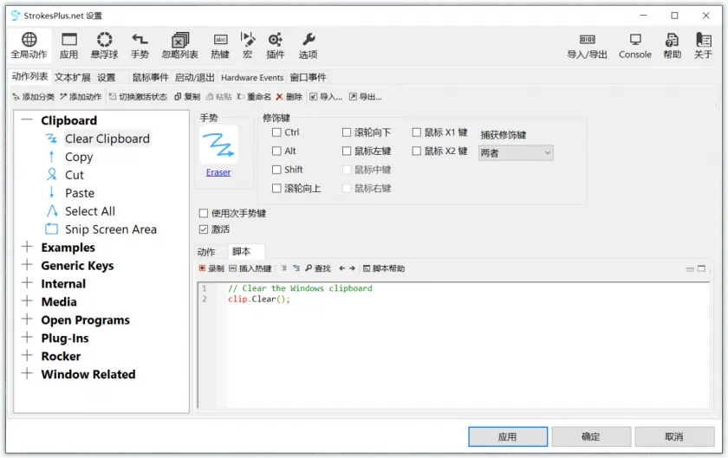728x458 pixels.
Task: Open the Console window
Action: point(634,46)
